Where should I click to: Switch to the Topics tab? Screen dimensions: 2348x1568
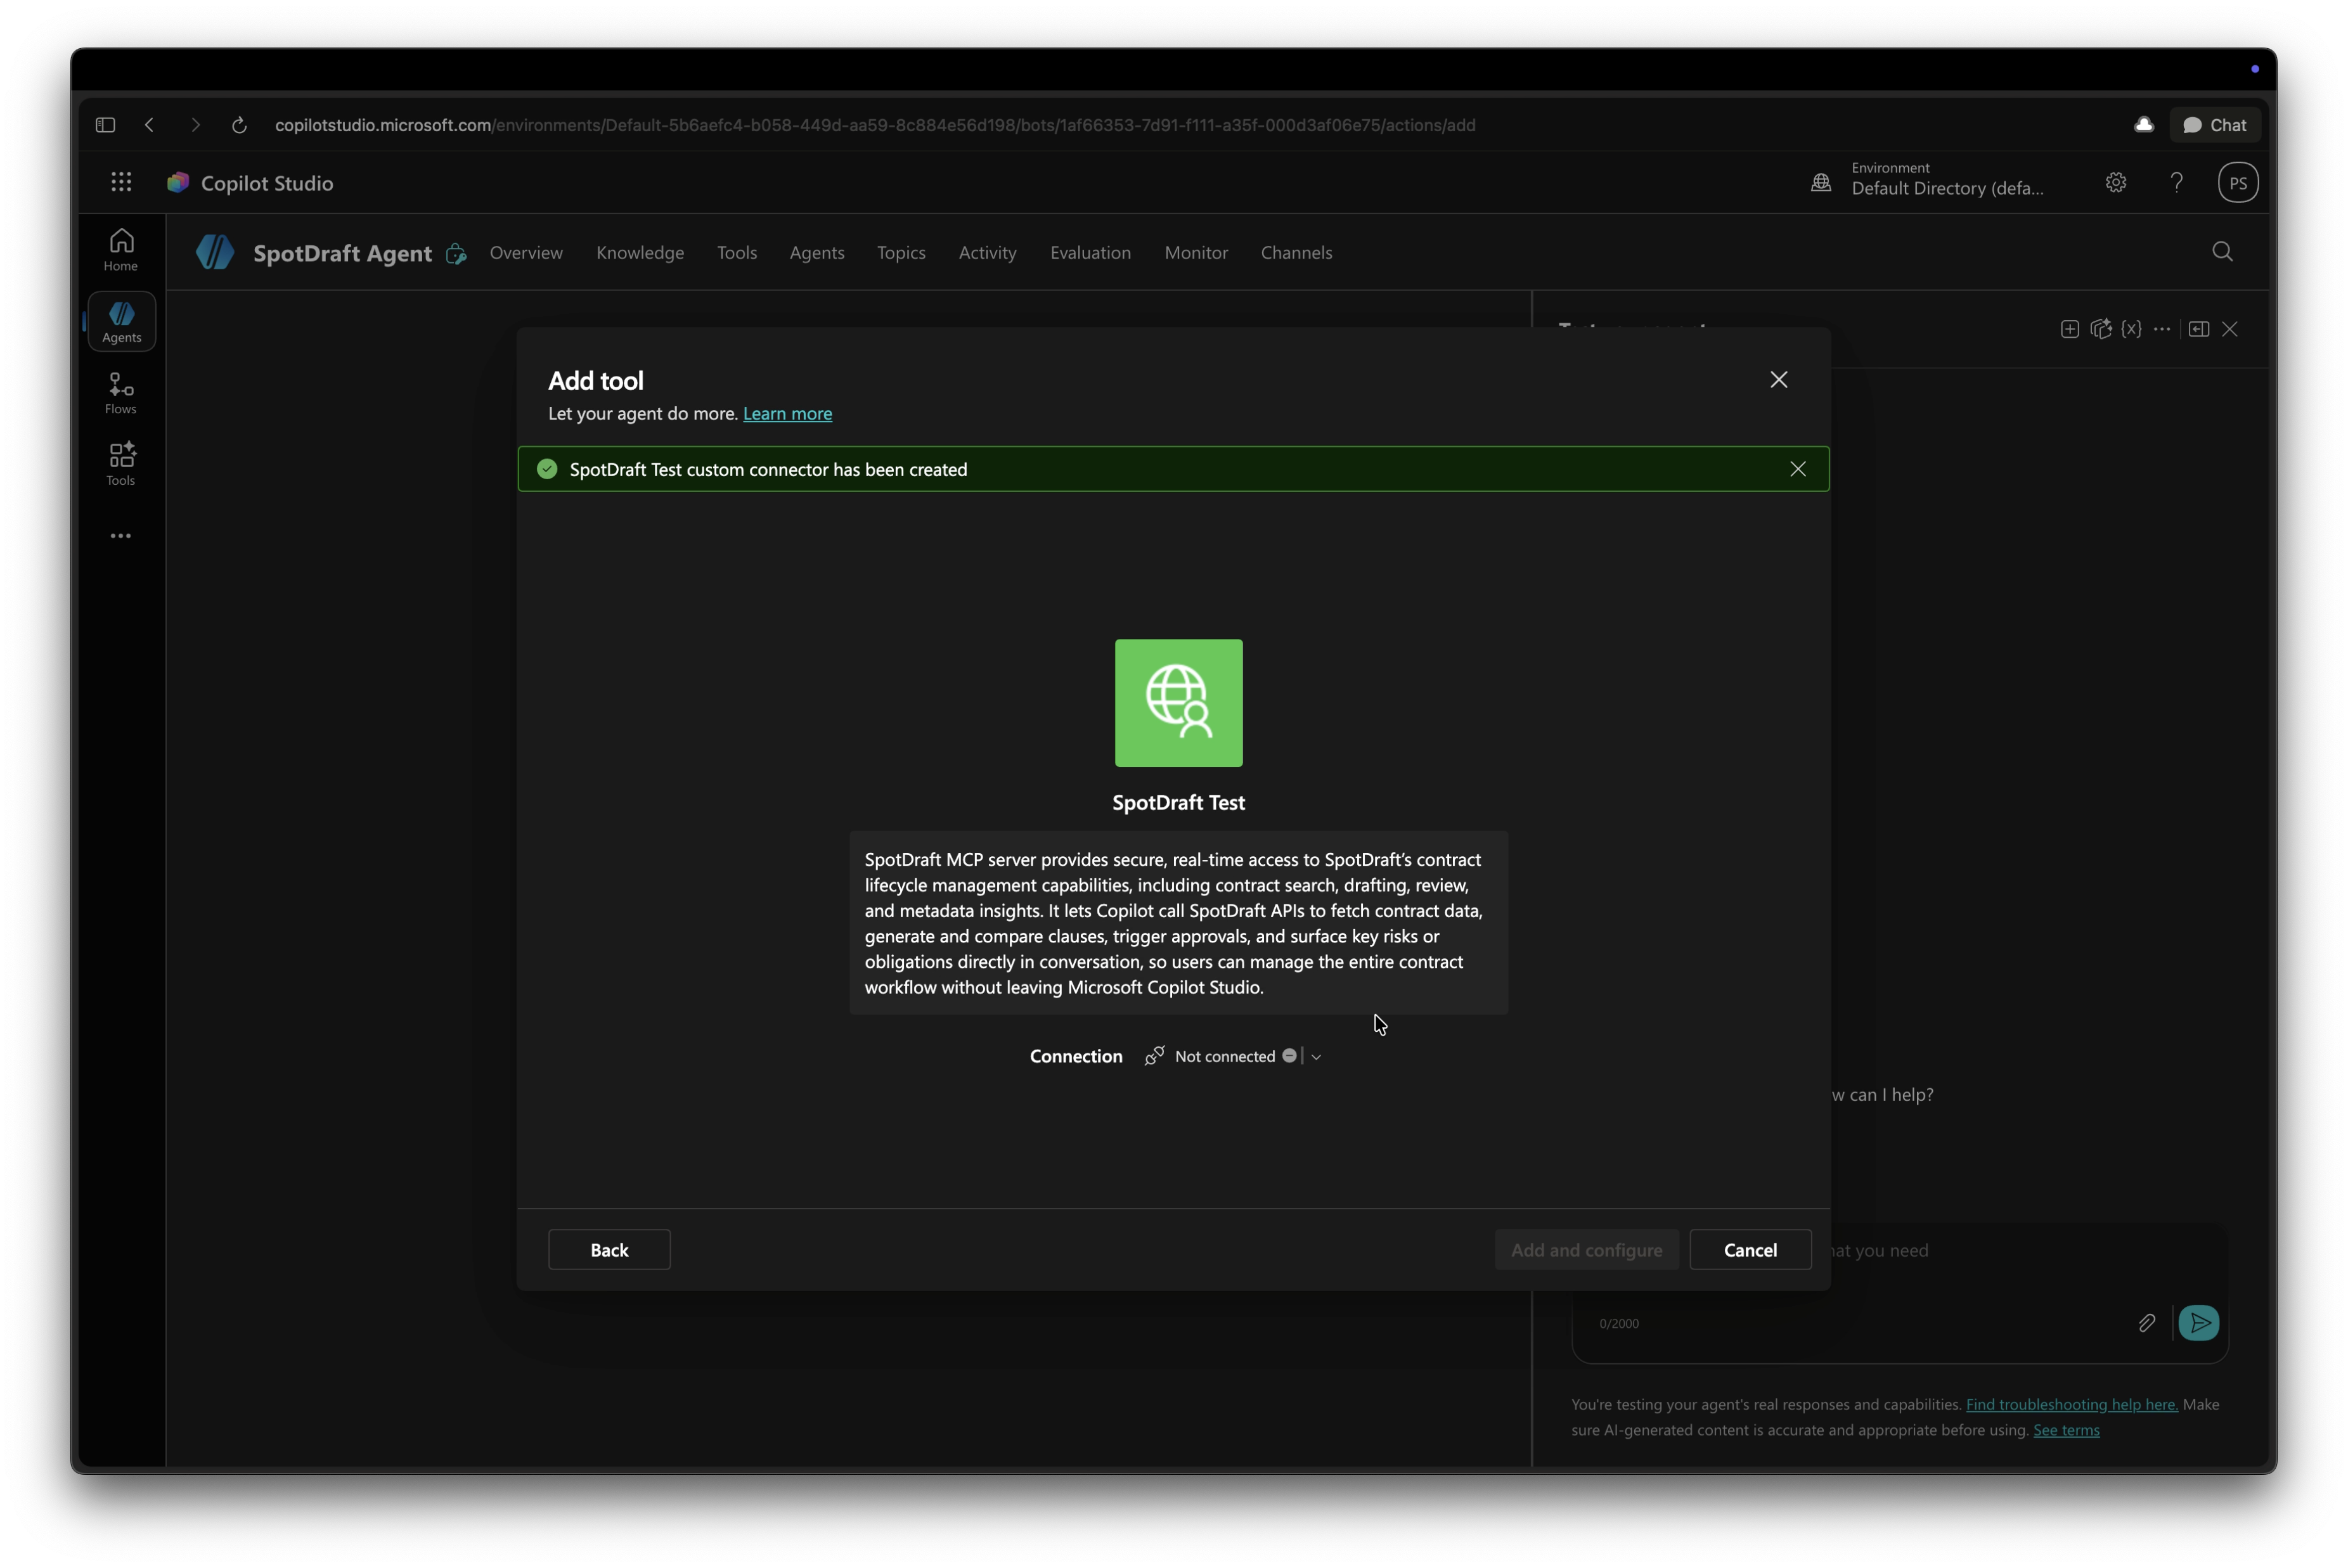[901, 253]
